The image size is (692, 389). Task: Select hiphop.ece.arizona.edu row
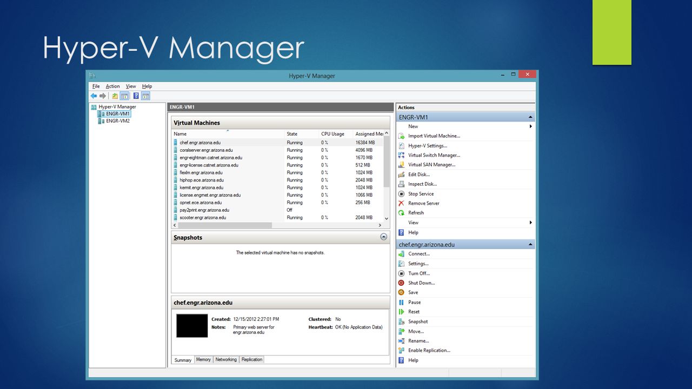point(278,180)
